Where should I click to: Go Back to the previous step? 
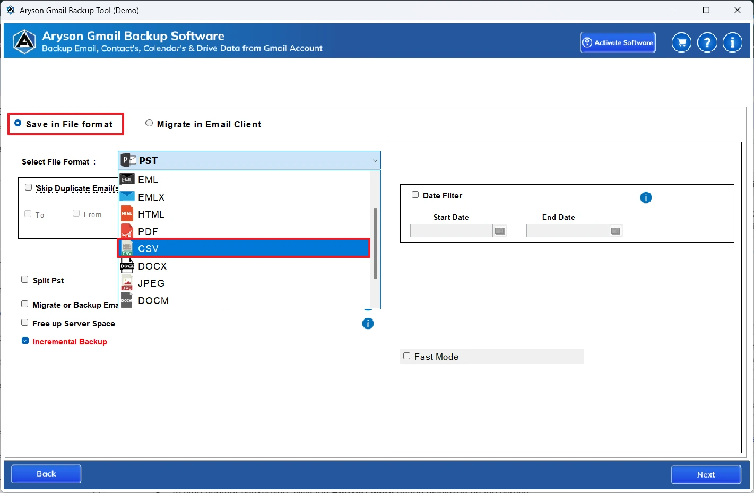[46, 474]
